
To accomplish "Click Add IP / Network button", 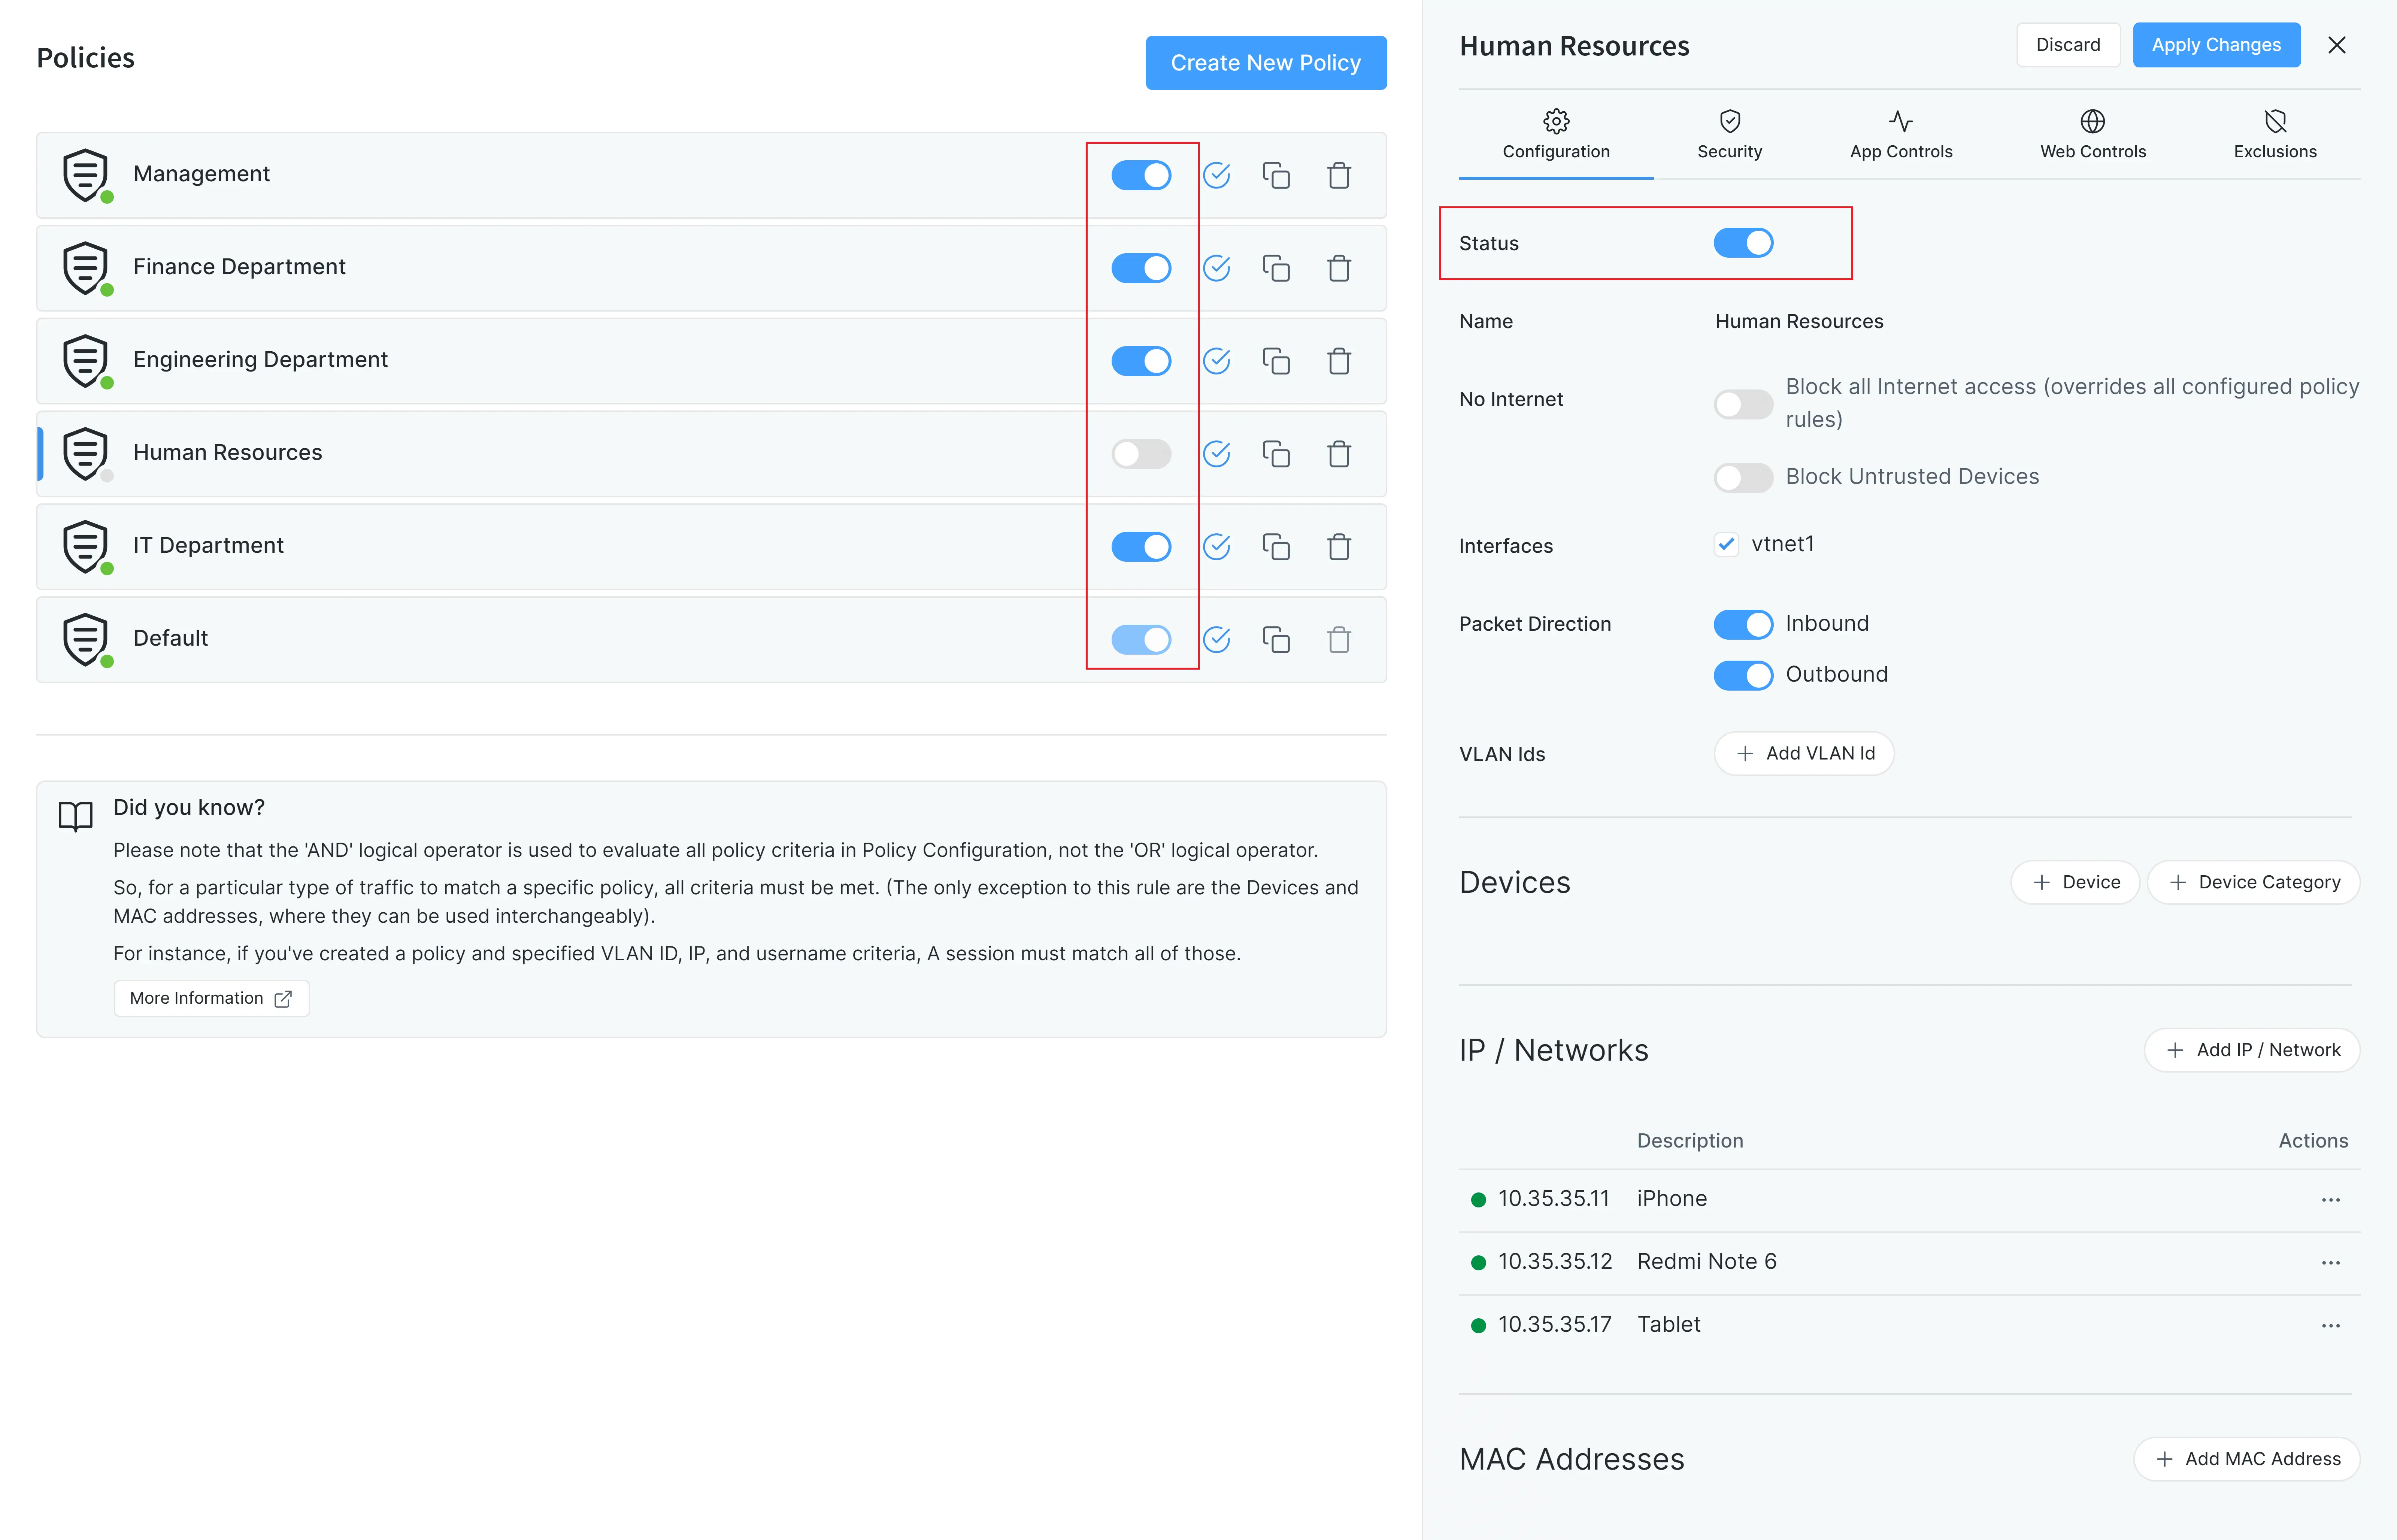I will click(x=2252, y=1050).
